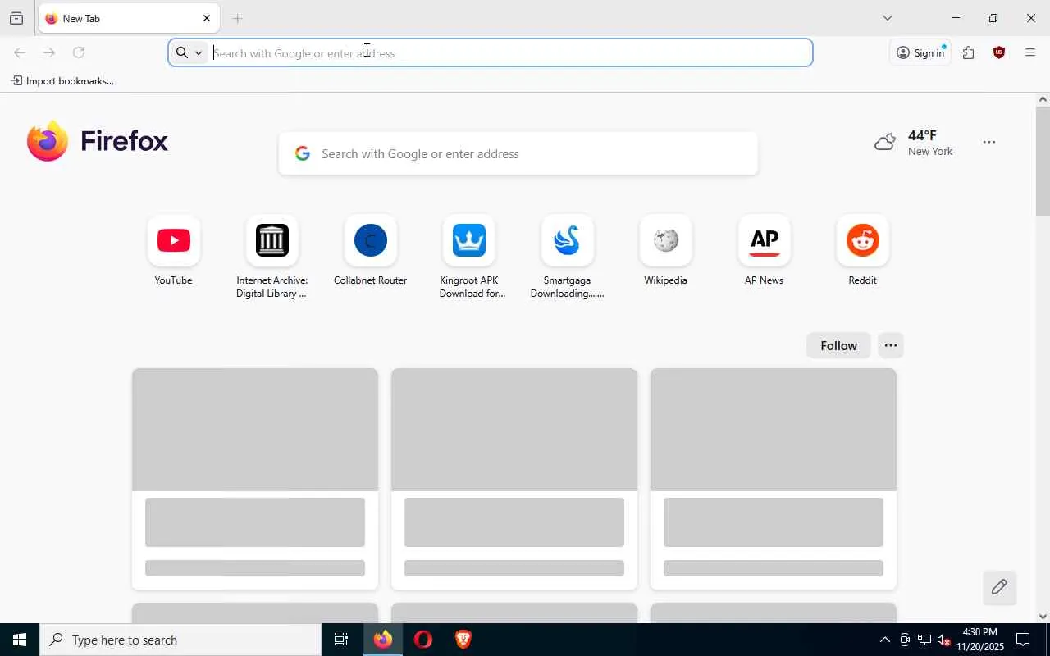Viewport: 1050px width, 656px height.
Task: Click the Sign in button
Action: coord(920,53)
